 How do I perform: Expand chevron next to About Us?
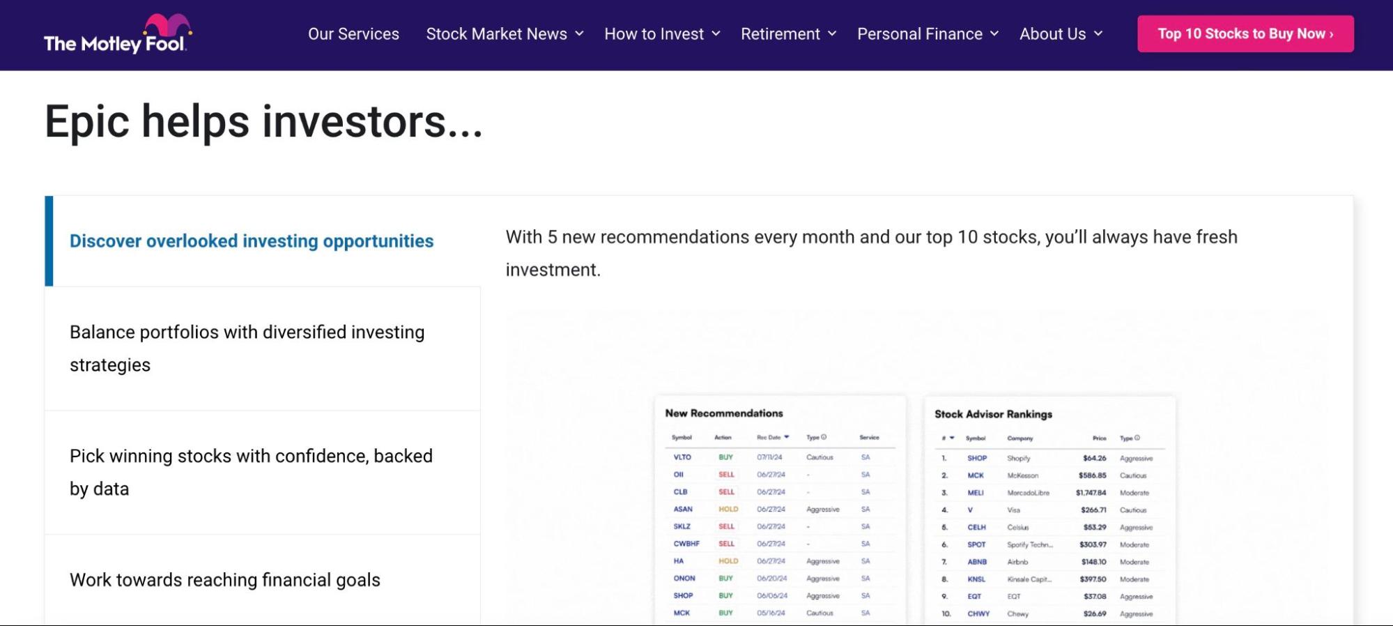[x=1098, y=33]
